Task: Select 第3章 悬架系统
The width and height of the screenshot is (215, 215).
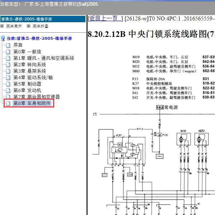Action: coord(29,71)
